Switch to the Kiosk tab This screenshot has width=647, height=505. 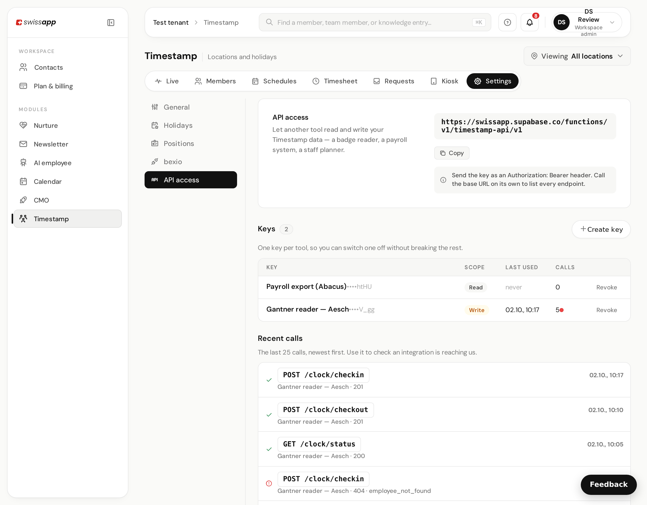tap(444, 81)
